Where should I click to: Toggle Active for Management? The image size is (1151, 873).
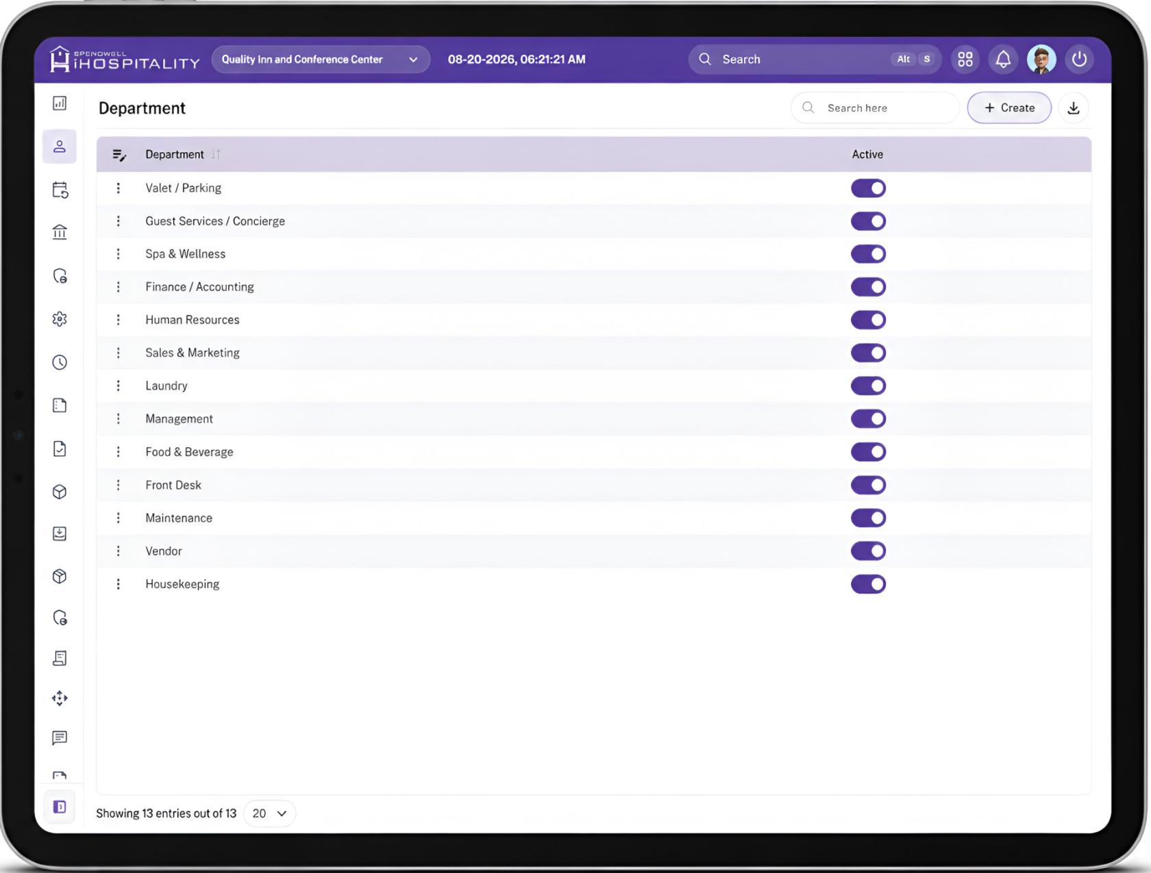coord(868,419)
